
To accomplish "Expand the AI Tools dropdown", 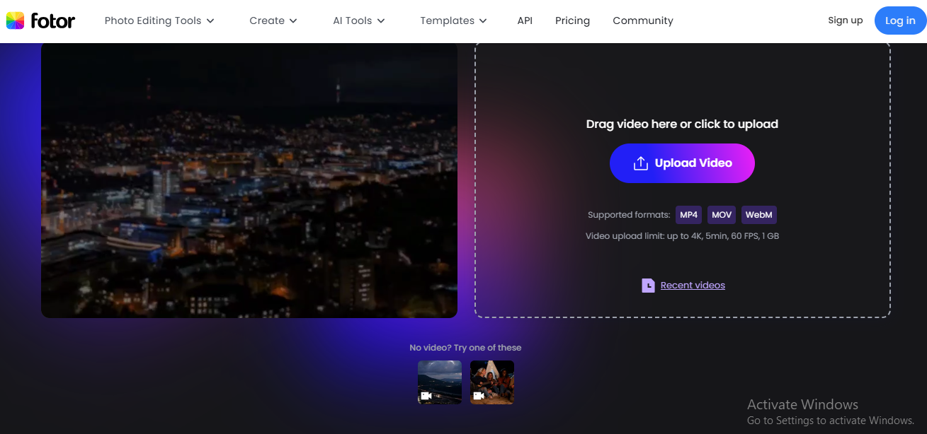I will [359, 21].
